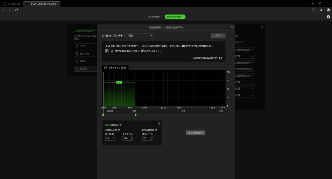Select the 音频到触觉配置文件 tab

click(175, 17)
